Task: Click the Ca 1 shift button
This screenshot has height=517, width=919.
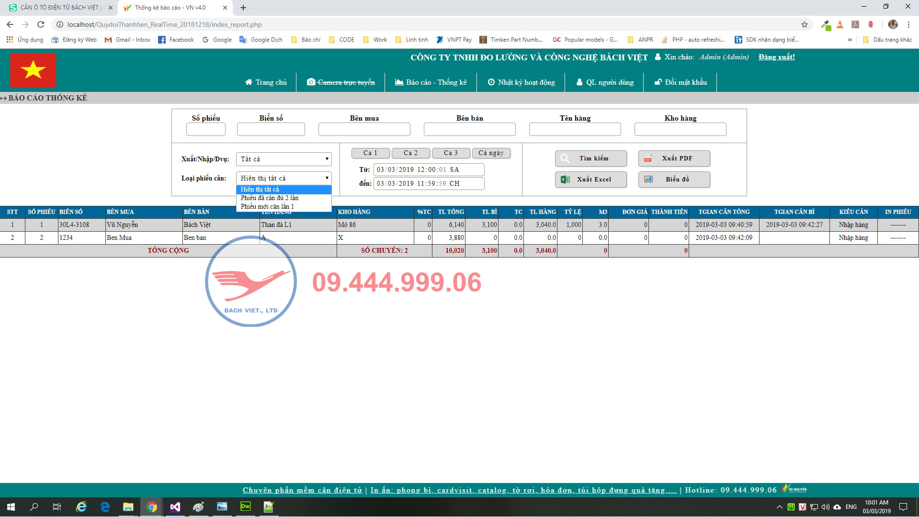Action: pos(371,153)
